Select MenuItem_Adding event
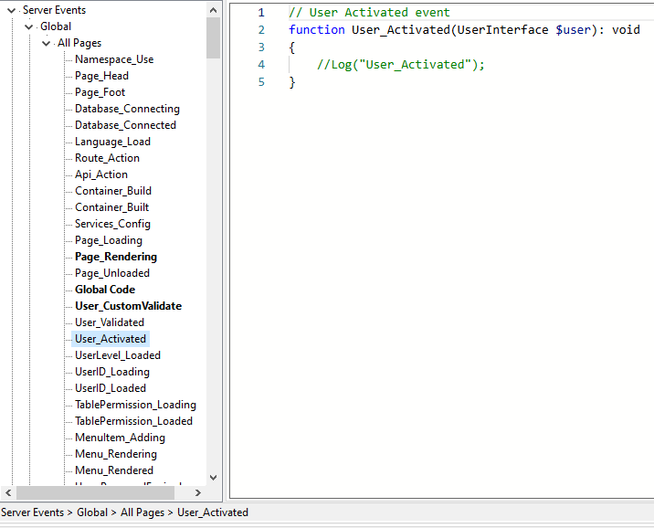This screenshot has height=528, width=654. pyautogui.click(x=121, y=438)
